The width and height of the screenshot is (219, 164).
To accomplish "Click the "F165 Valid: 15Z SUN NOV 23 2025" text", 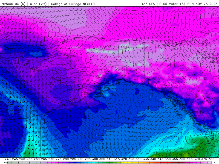I will 188,4.
